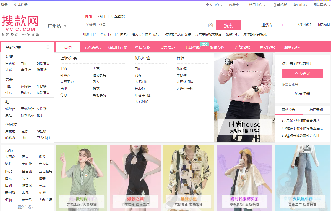
Task: Click the 免费注册 button in welcome panel
Action: pyautogui.click(x=302, y=94)
